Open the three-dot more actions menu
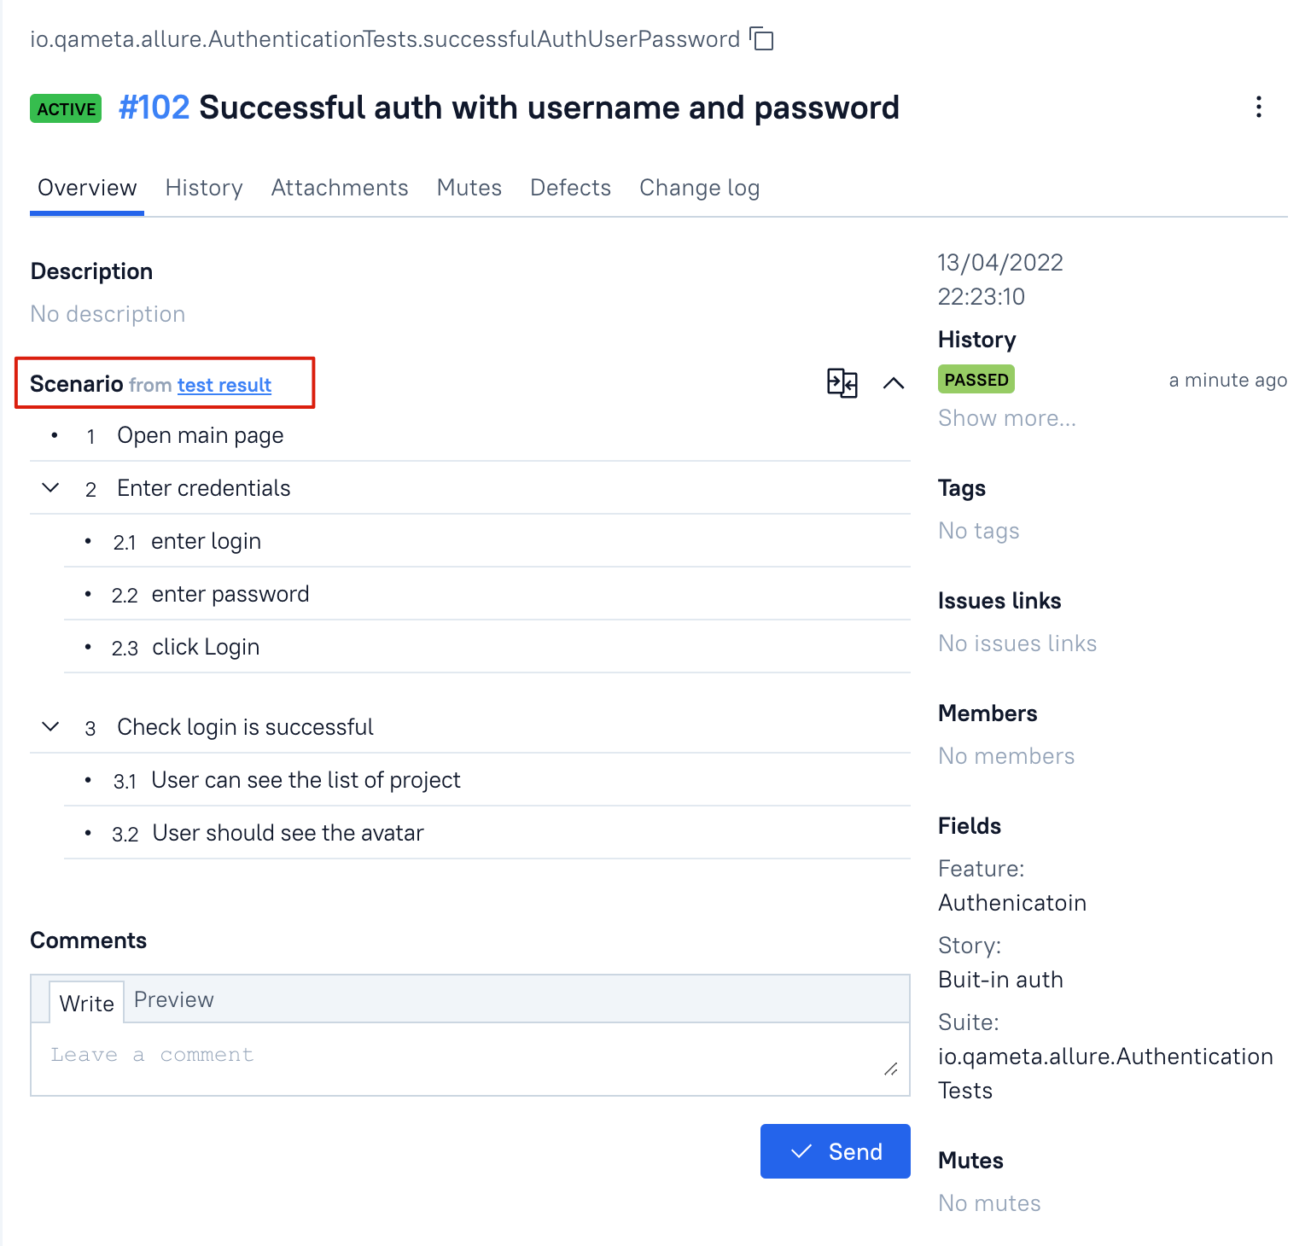 pos(1258,108)
